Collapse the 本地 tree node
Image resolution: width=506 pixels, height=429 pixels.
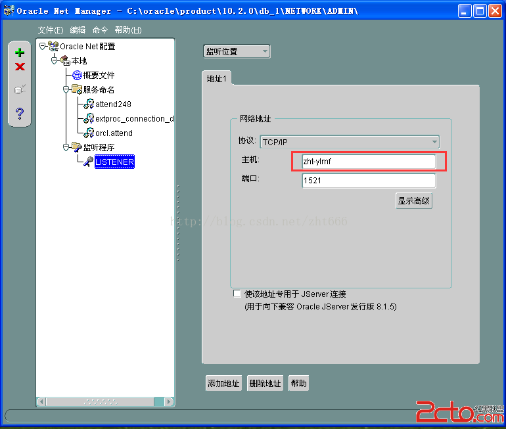click(54, 60)
